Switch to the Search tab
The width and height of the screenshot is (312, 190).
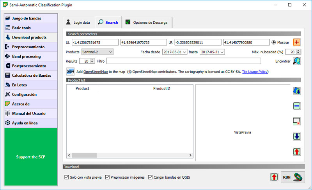(108, 22)
